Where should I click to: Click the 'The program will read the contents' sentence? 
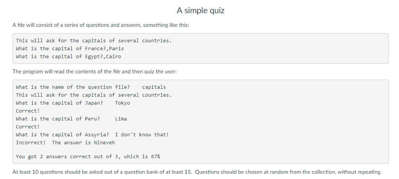[x=94, y=71]
